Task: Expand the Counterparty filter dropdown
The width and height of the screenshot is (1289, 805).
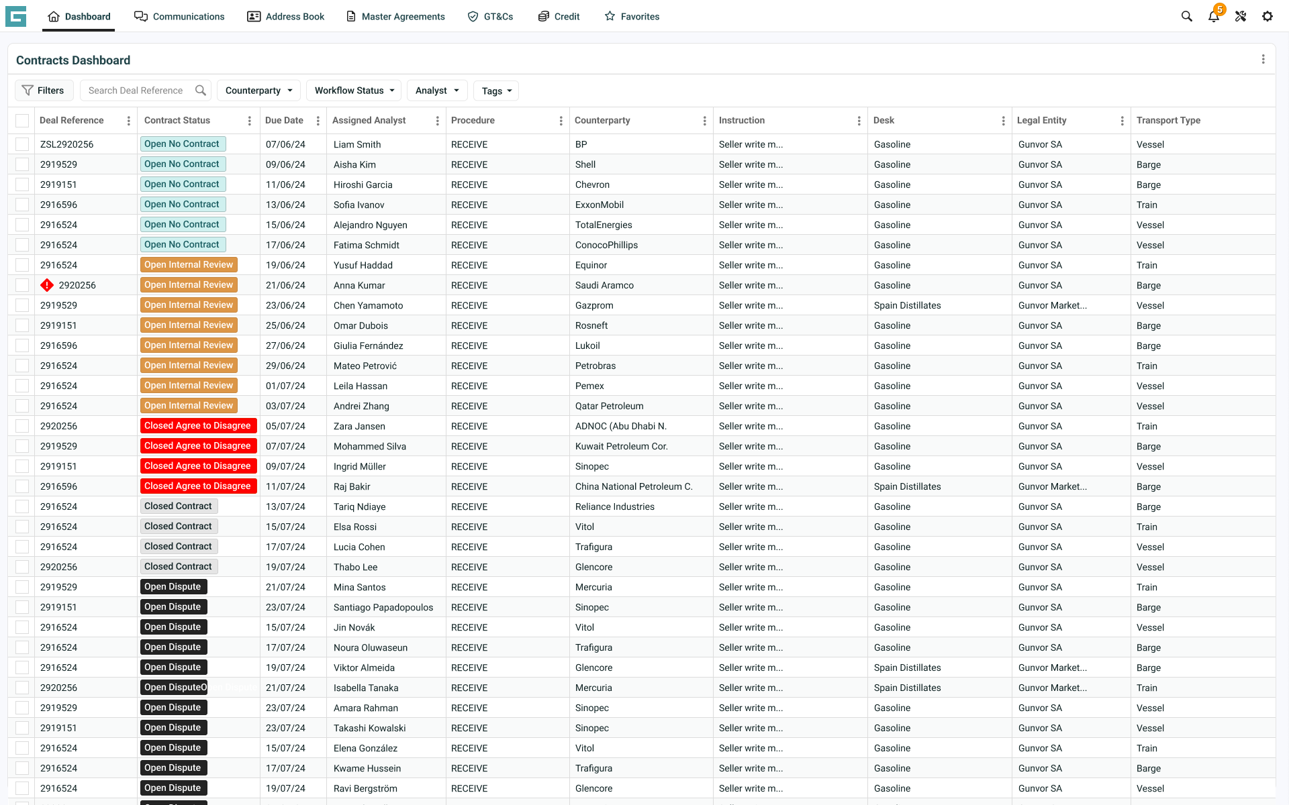Action: 258,91
